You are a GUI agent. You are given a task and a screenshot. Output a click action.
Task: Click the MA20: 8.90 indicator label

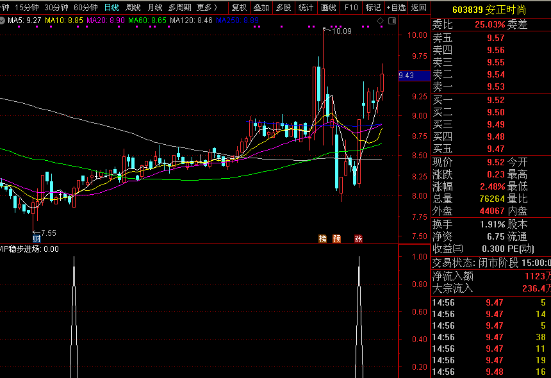106,21
